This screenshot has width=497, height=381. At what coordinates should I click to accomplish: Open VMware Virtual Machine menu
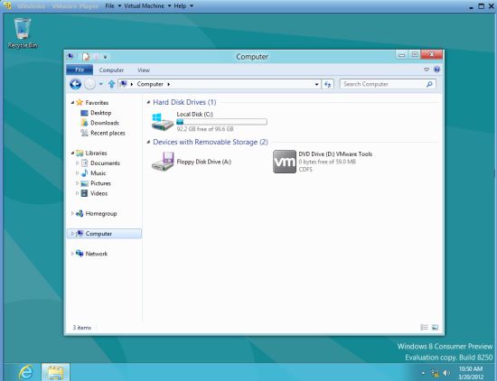click(147, 5)
